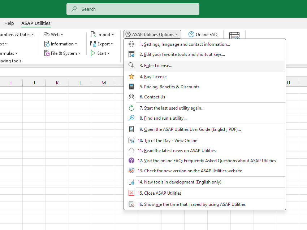Image resolution: width=307 pixels, height=230 pixels.
Task: Select column K header
Action: (57, 83)
